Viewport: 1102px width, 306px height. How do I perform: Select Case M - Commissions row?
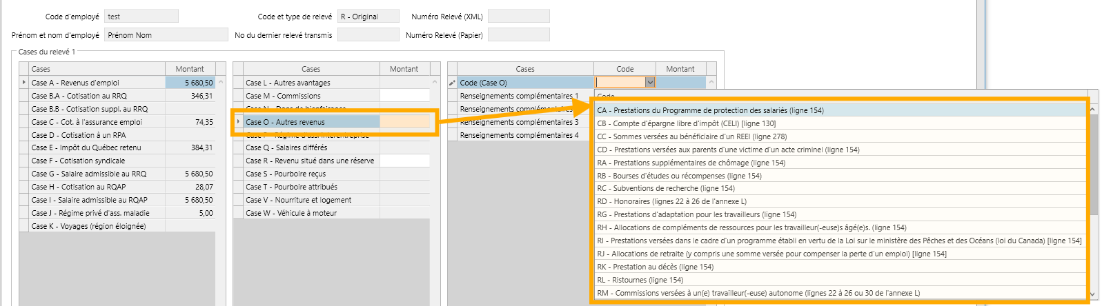click(332, 96)
